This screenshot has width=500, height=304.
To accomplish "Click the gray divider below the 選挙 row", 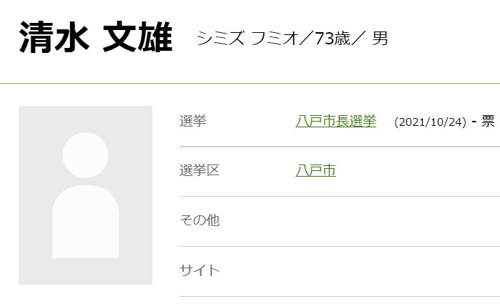I will coord(339,147).
